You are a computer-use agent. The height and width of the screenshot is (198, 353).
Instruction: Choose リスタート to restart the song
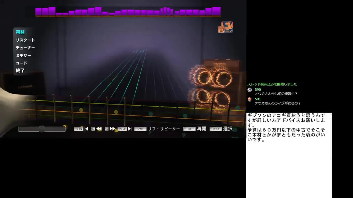point(25,40)
